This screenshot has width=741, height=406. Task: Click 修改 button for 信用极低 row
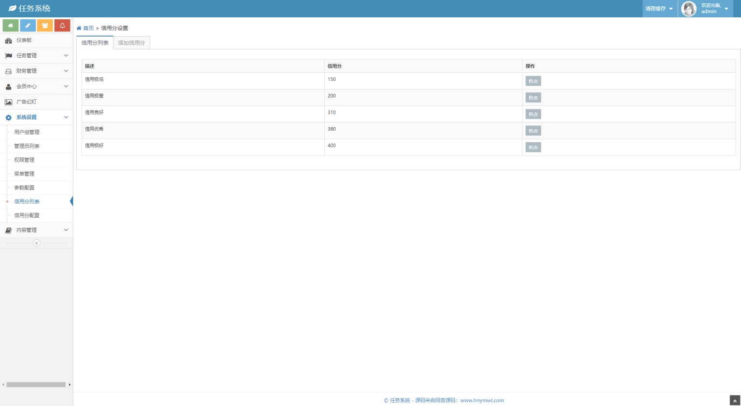click(533, 81)
